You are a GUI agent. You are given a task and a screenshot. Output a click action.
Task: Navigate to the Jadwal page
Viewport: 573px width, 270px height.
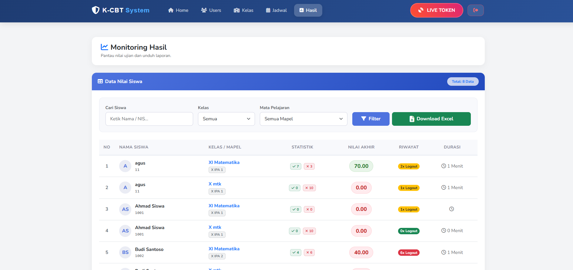(x=276, y=10)
